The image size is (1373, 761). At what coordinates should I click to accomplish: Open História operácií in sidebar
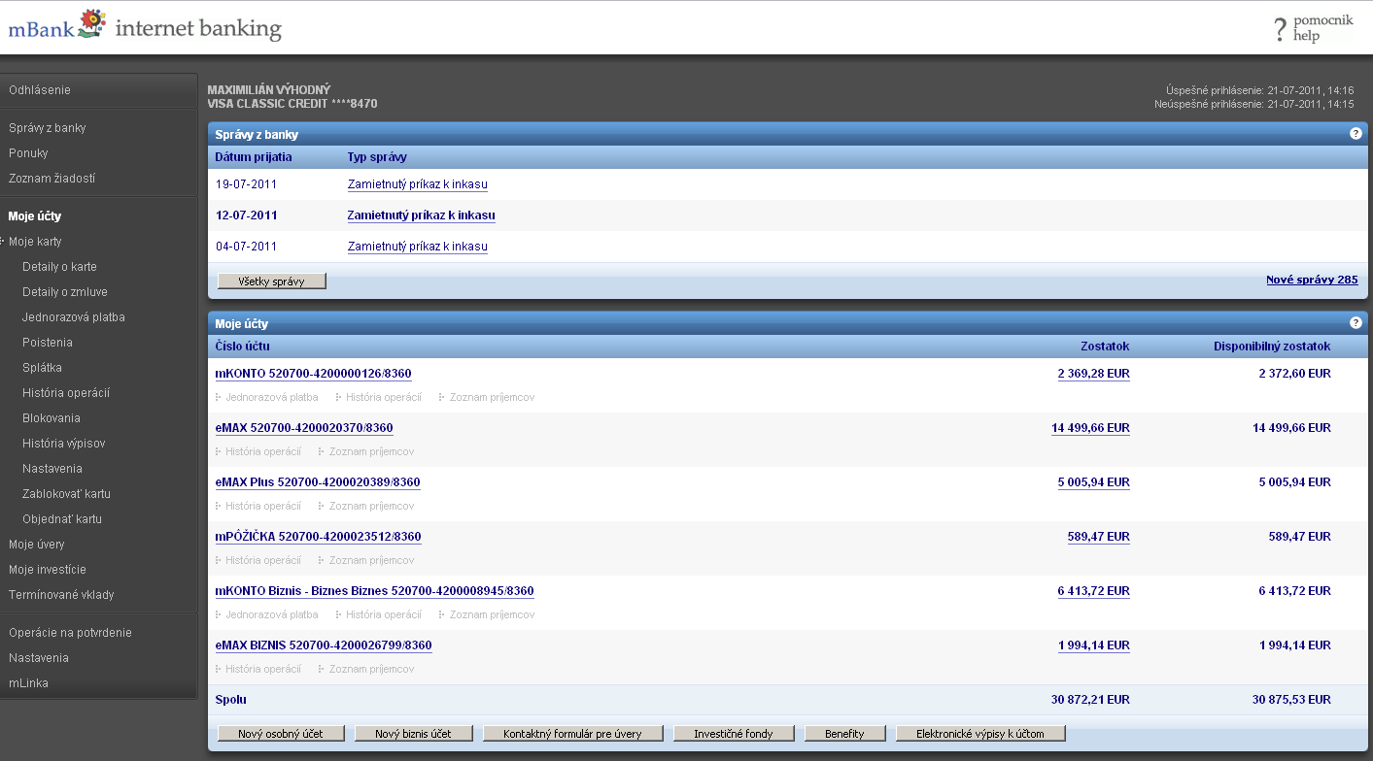click(66, 393)
